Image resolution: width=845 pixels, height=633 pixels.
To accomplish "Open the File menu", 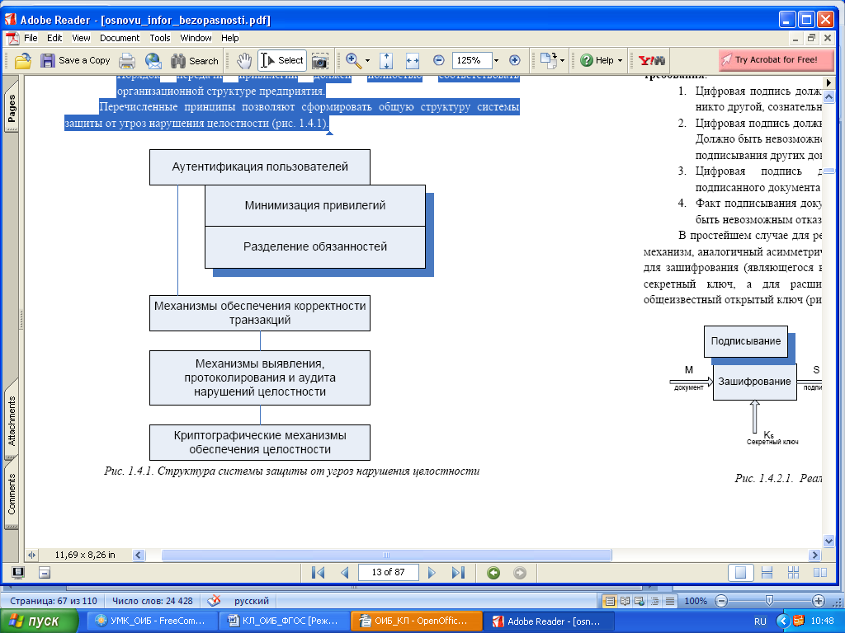I will pos(31,38).
